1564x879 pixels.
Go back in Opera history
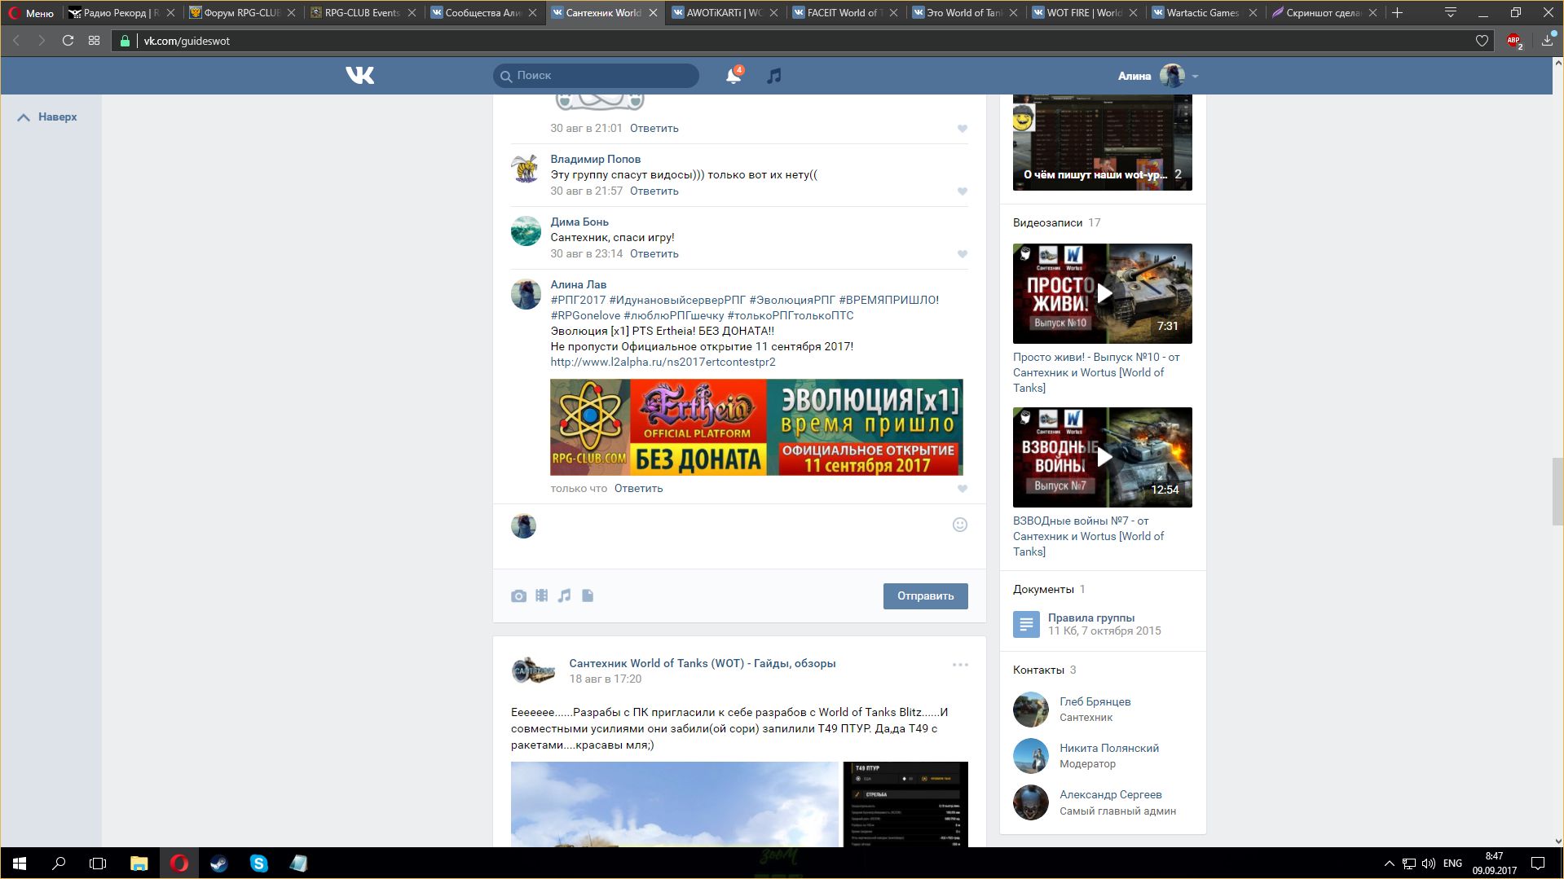coord(15,40)
